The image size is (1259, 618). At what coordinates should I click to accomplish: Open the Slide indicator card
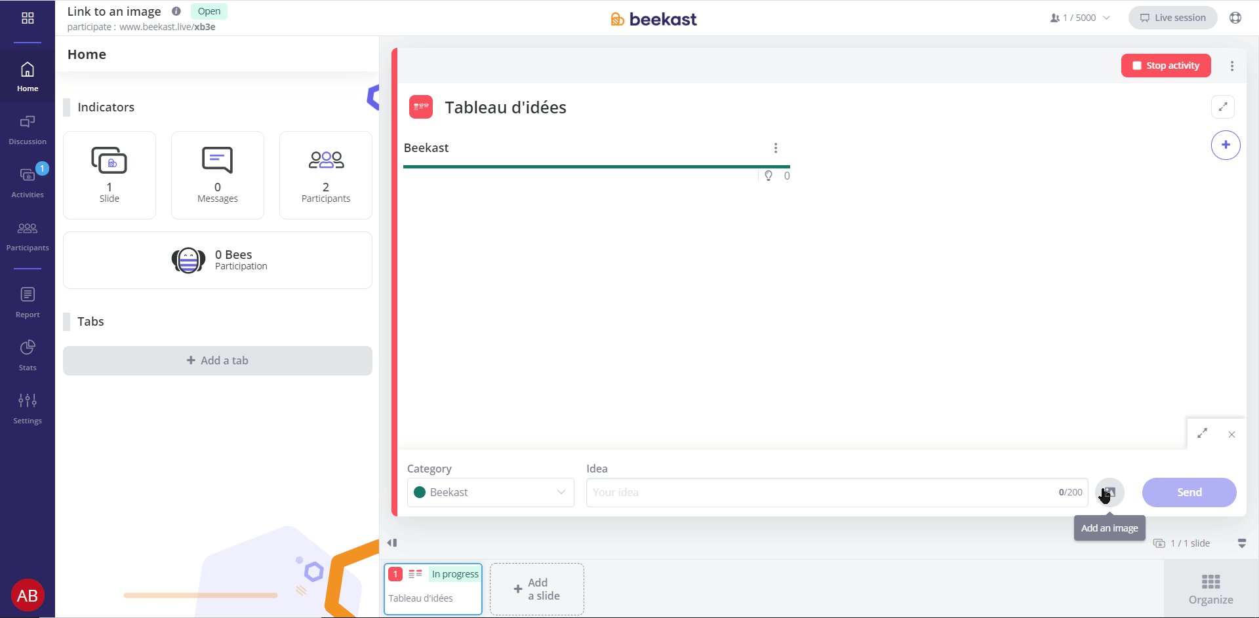[x=110, y=175]
